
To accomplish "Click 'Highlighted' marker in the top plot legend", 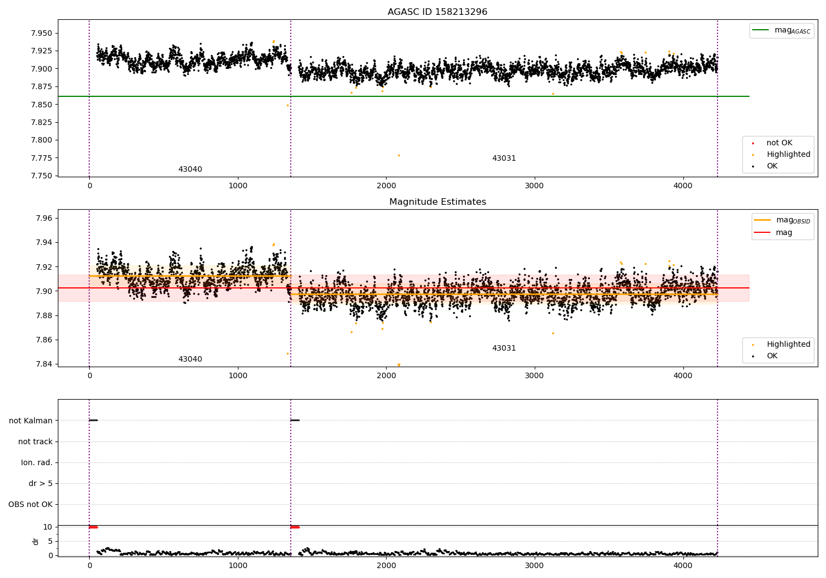I will click(753, 155).
